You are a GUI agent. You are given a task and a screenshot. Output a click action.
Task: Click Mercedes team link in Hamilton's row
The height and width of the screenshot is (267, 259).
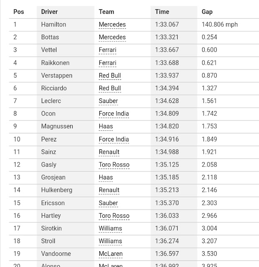click(112, 25)
